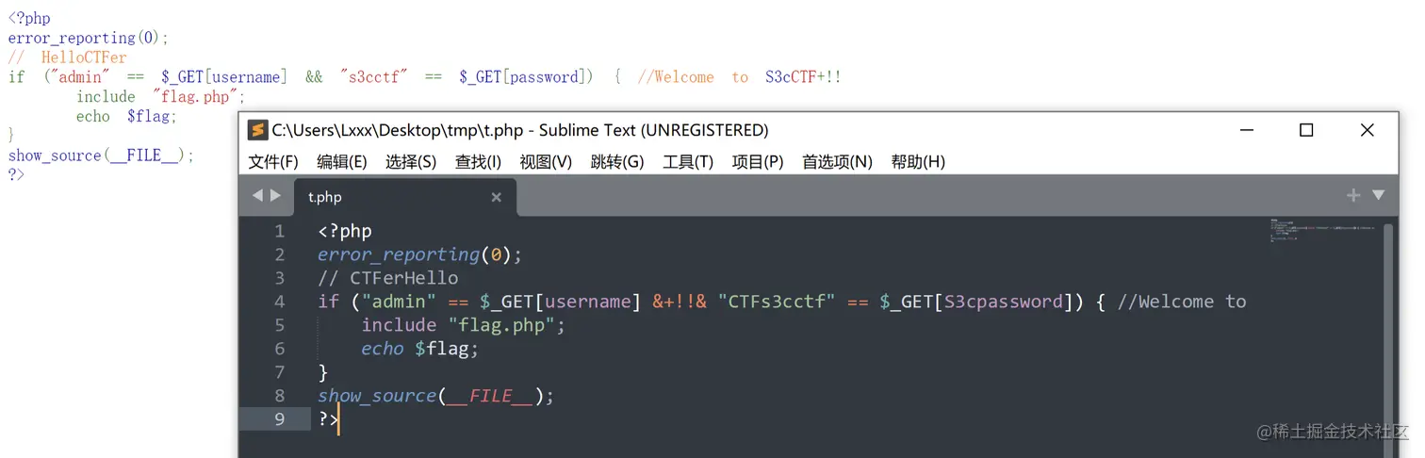Click the Sublime Text logo icon in the title bar
The image size is (1425, 458).
point(257,130)
